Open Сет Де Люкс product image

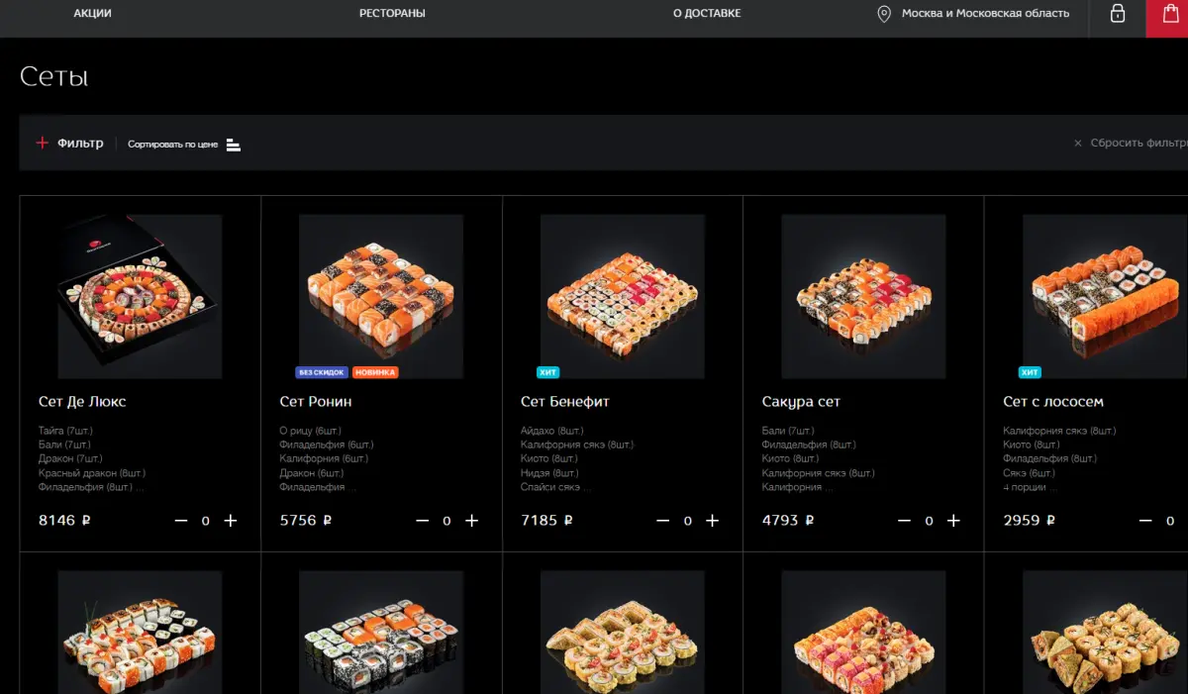[x=140, y=297]
